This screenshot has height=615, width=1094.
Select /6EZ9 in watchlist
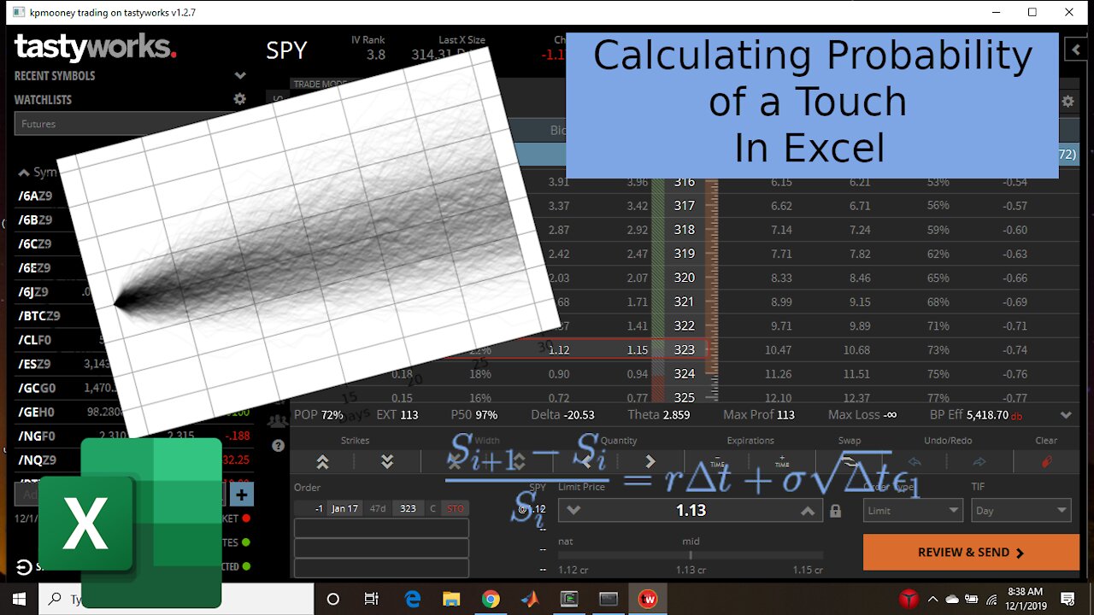click(35, 267)
